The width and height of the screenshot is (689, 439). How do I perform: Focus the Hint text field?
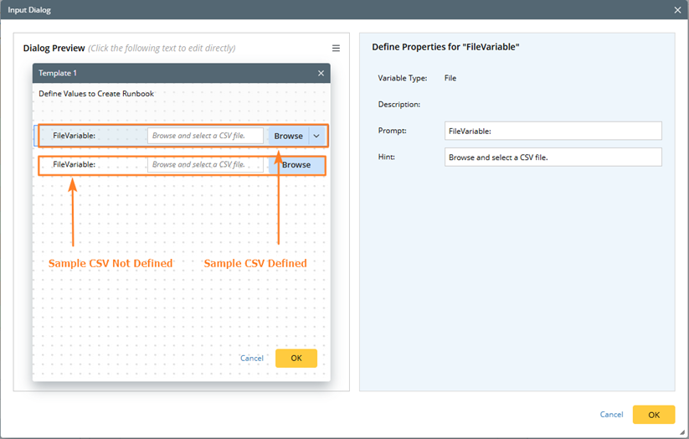pos(553,158)
